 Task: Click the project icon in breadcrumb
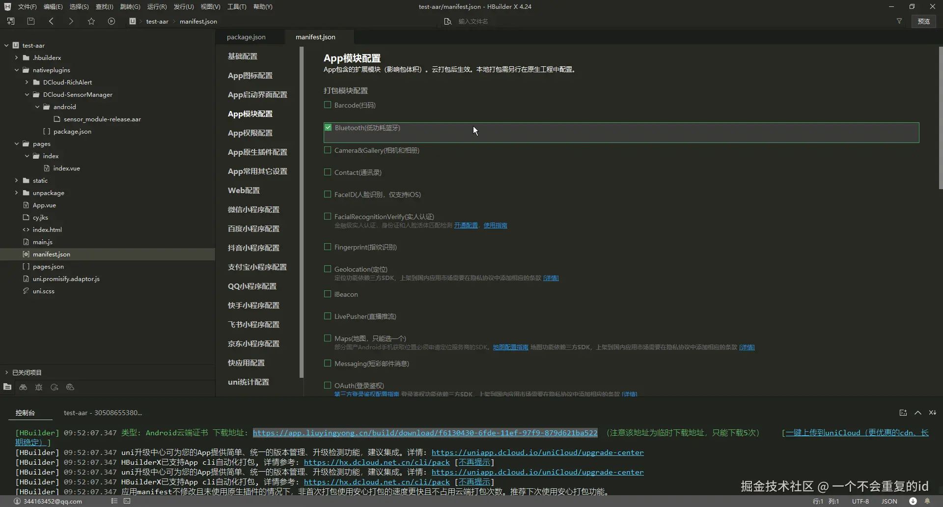click(x=133, y=21)
